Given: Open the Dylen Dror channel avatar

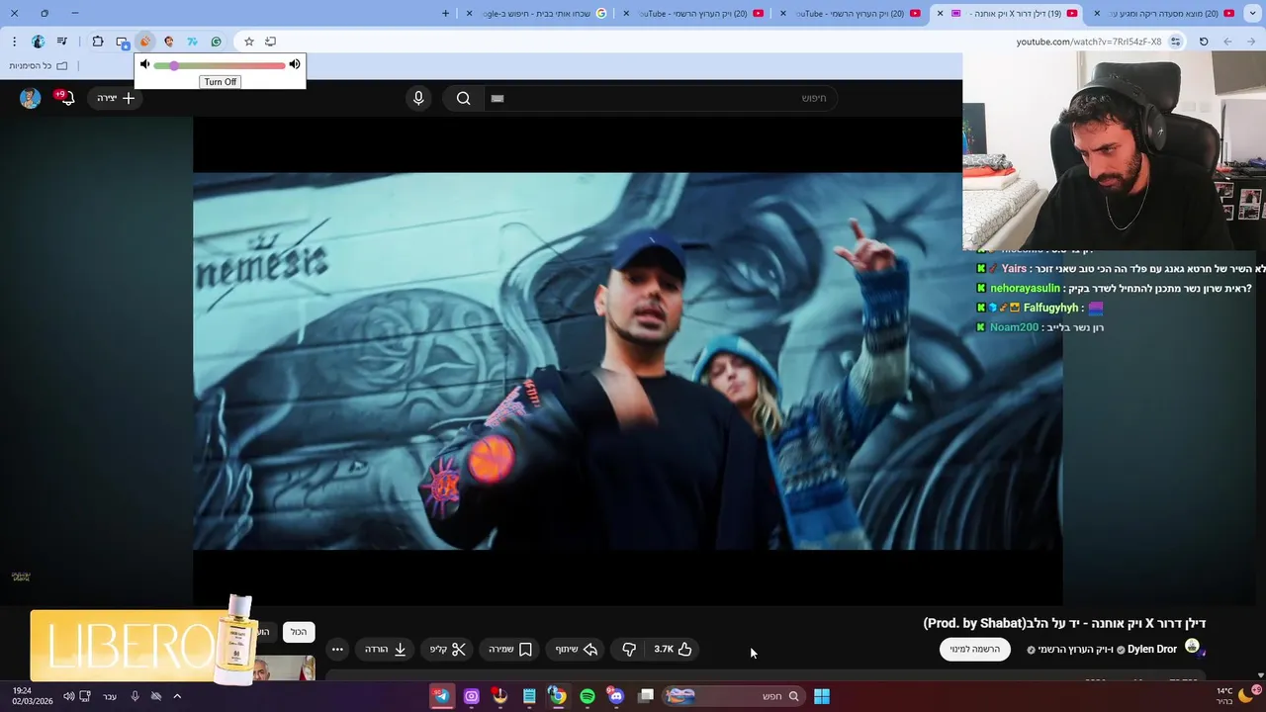Looking at the screenshot, I should (1192, 647).
